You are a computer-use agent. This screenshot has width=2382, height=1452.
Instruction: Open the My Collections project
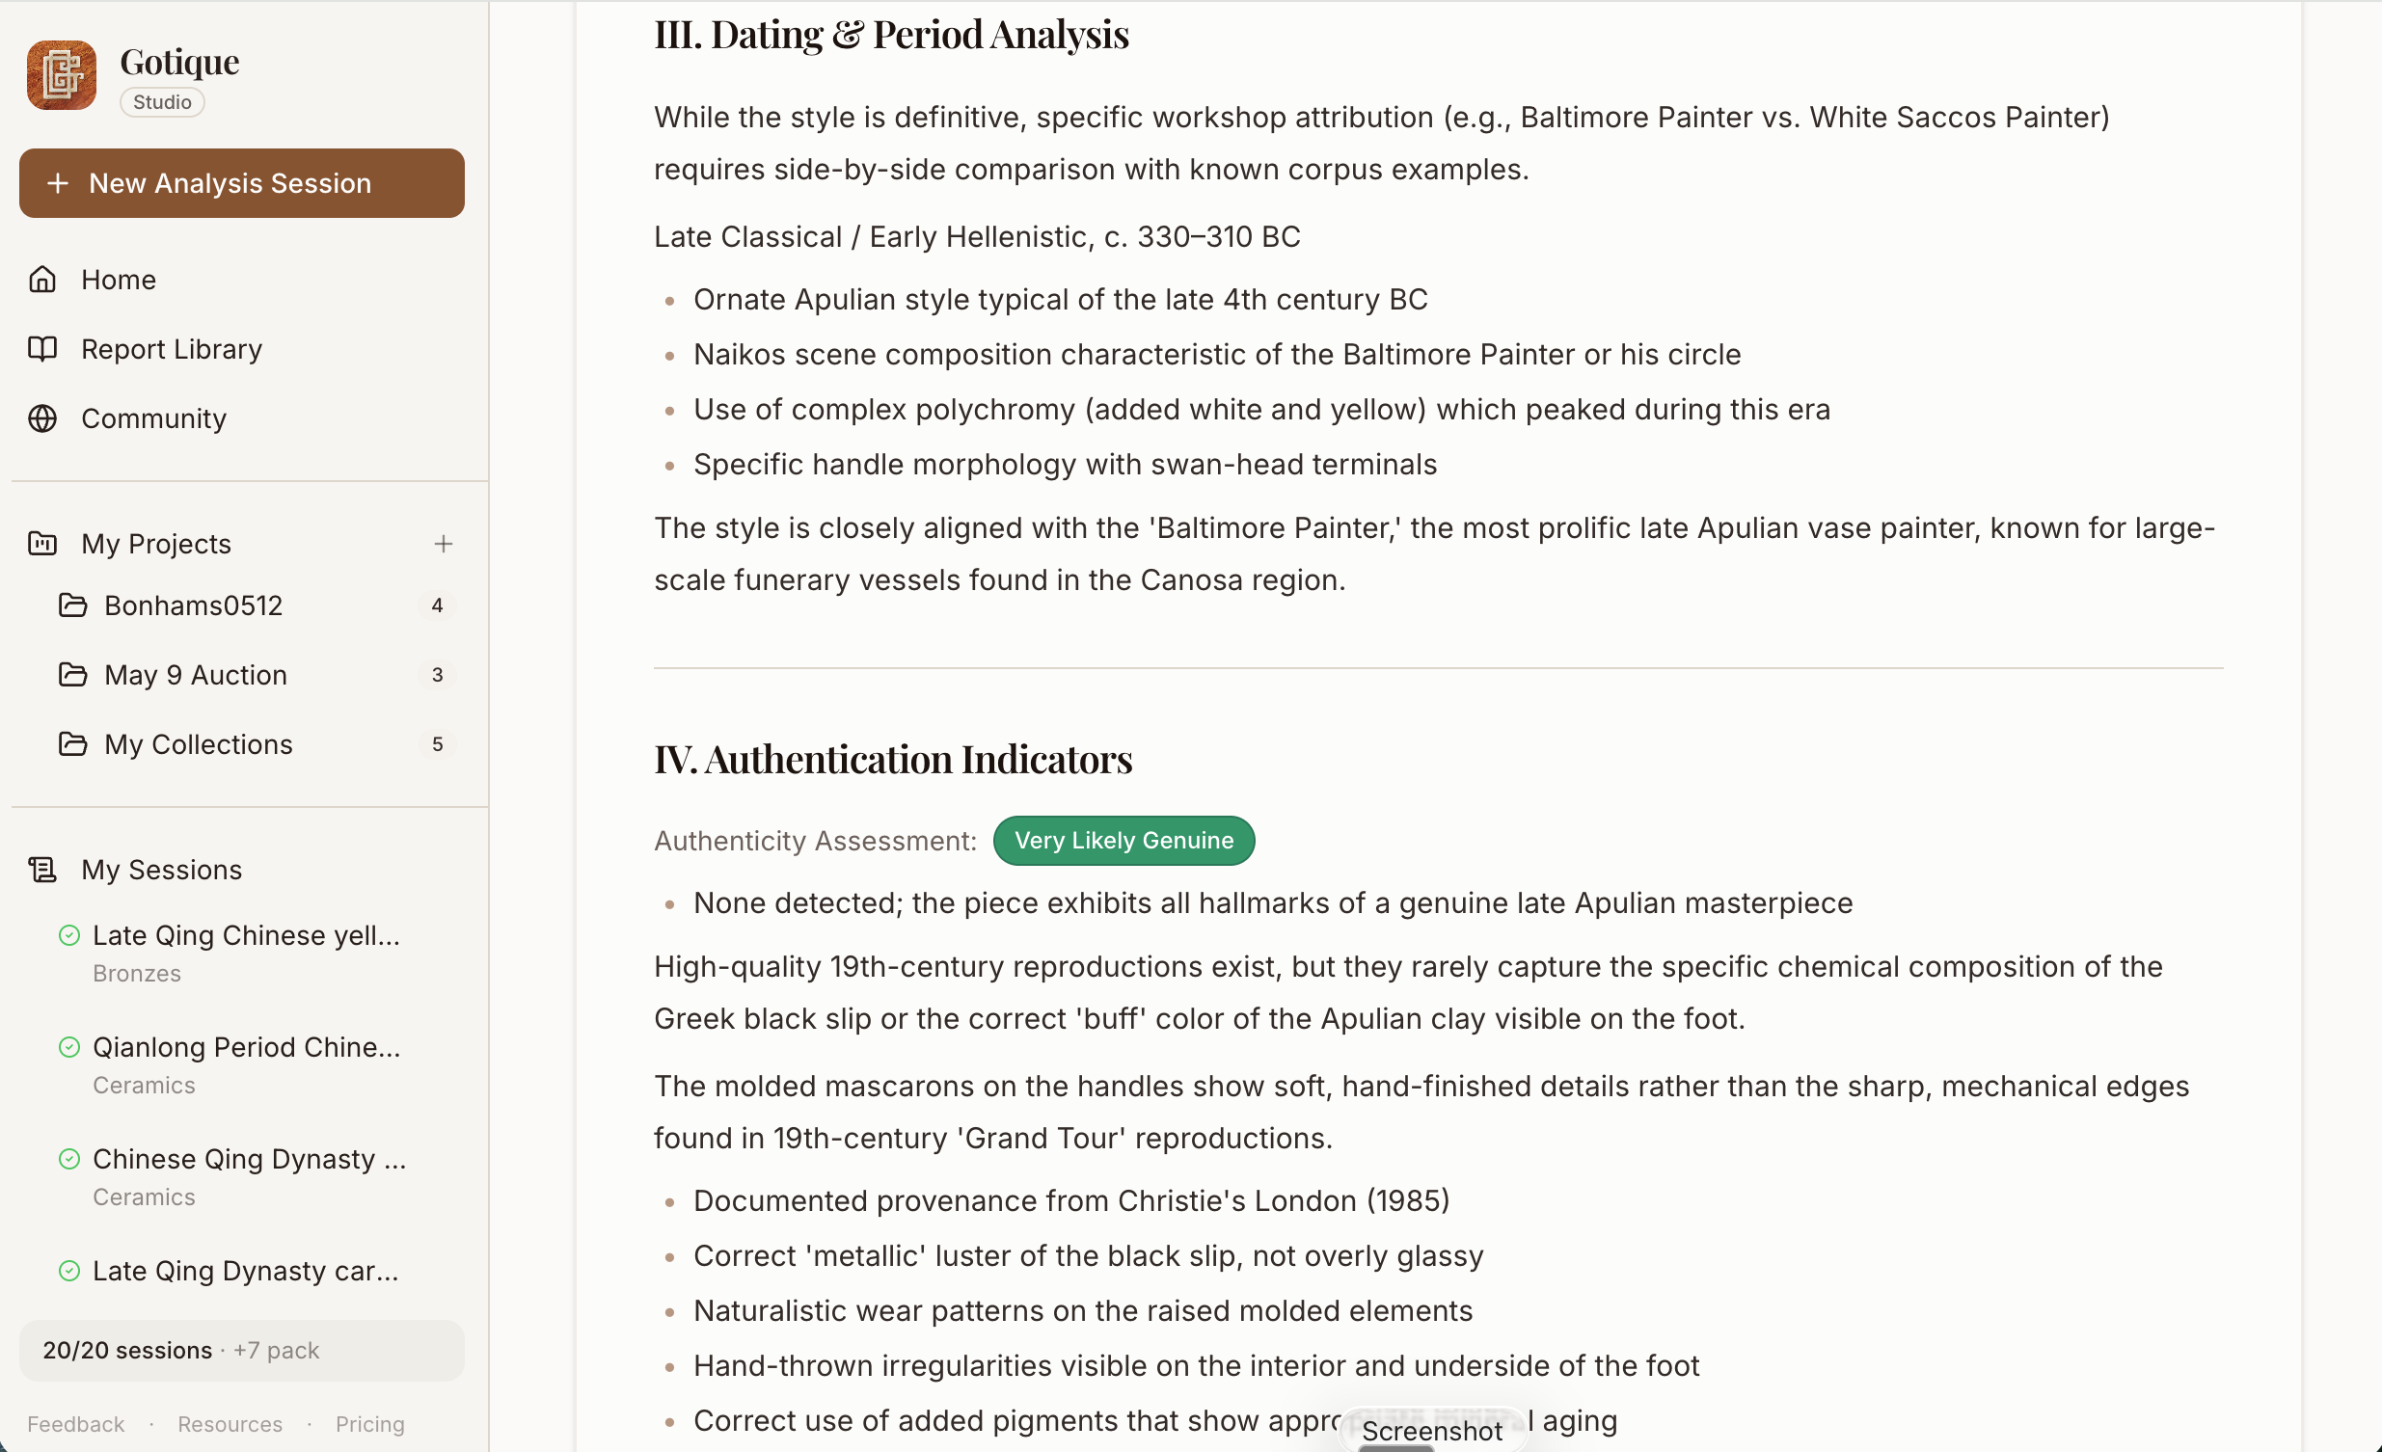pyautogui.click(x=256, y=744)
